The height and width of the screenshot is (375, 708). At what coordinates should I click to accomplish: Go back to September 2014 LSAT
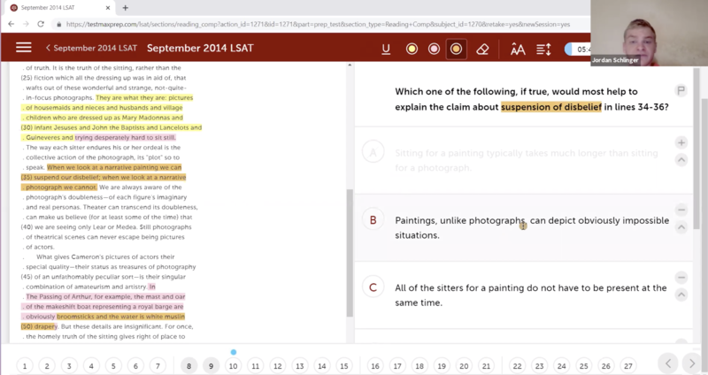pos(93,48)
